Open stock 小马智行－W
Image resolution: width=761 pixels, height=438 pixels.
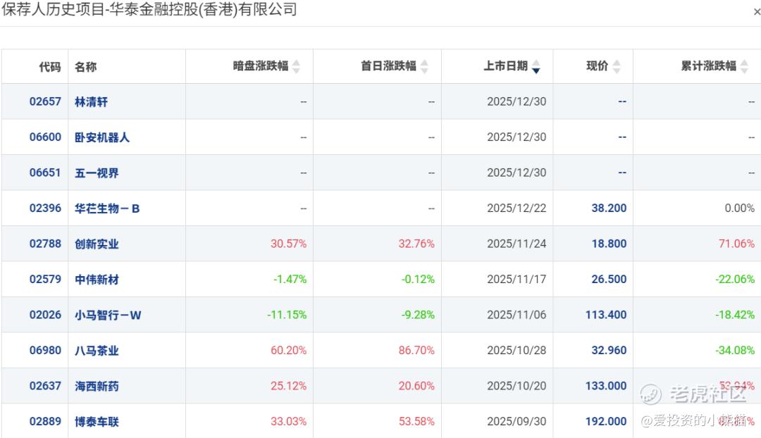point(108,315)
